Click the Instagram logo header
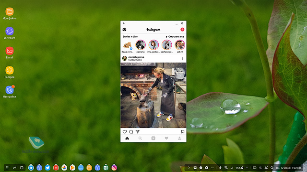 click(153, 30)
